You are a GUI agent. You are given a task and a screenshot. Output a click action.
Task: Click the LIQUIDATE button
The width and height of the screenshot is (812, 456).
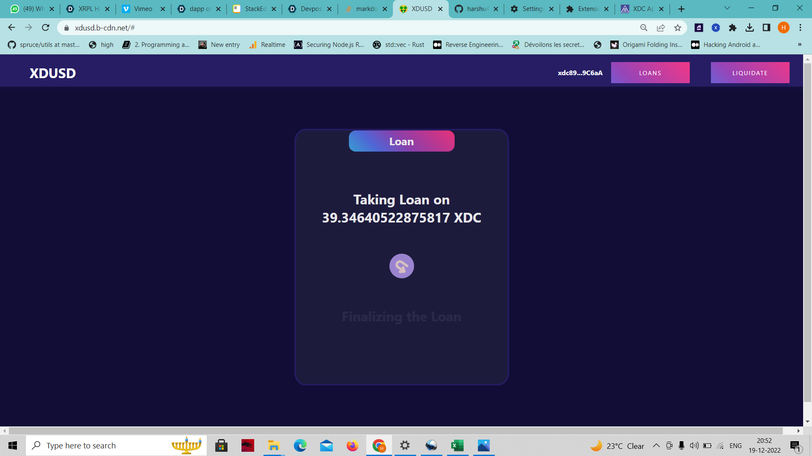[750, 73]
